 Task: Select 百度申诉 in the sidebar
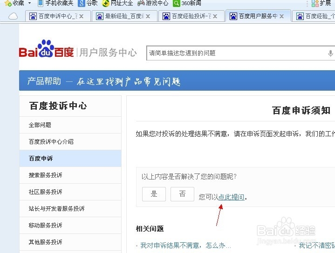[70, 158]
